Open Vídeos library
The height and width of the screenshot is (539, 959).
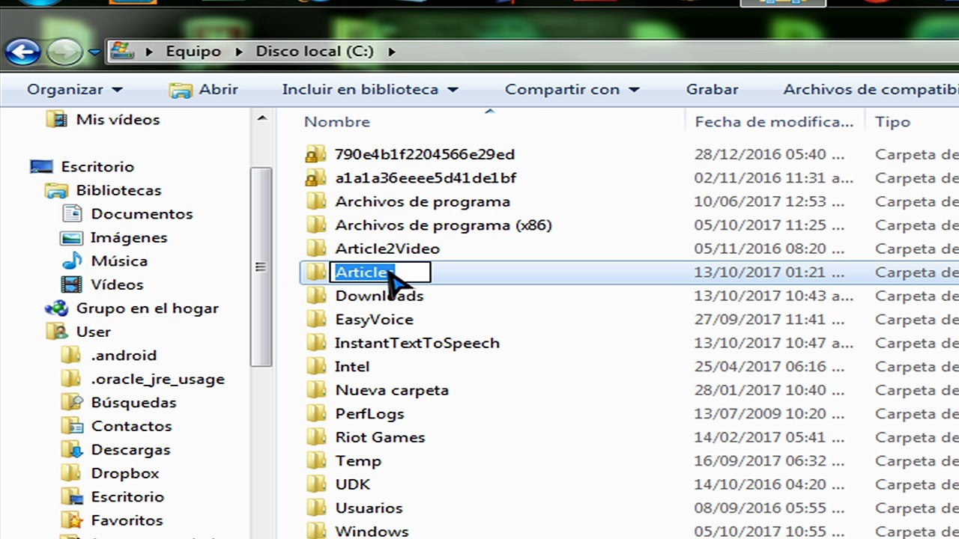(x=117, y=284)
